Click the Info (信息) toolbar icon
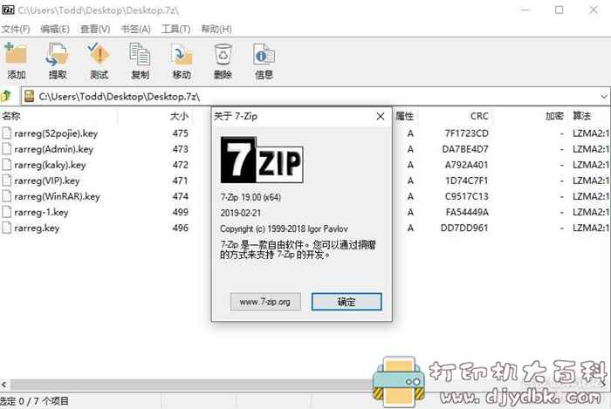611x409 pixels. [264, 54]
